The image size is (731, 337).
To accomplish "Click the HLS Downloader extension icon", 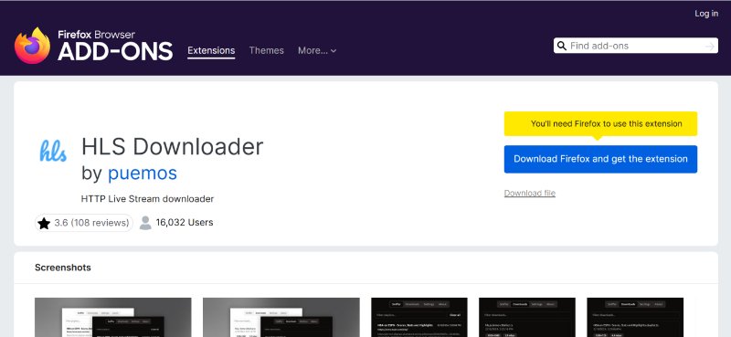I will pyautogui.click(x=53, y=151).
